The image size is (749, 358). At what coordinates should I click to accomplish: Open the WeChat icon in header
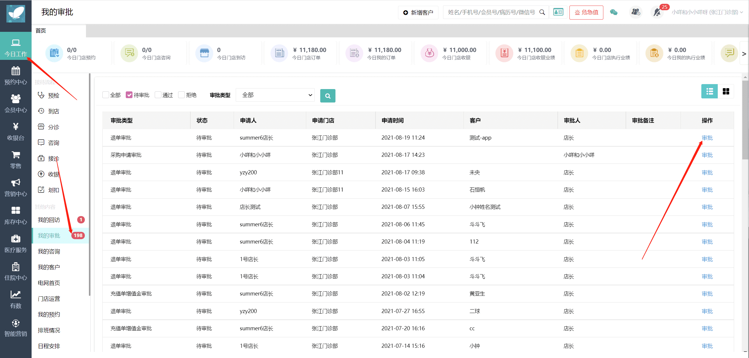click(x=614, y=12)
